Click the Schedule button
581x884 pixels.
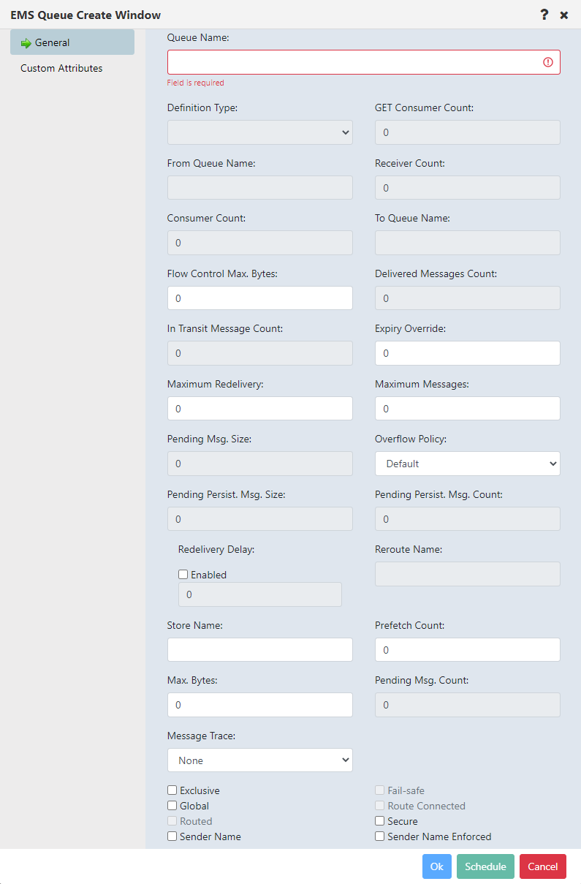tap(485, 866)
